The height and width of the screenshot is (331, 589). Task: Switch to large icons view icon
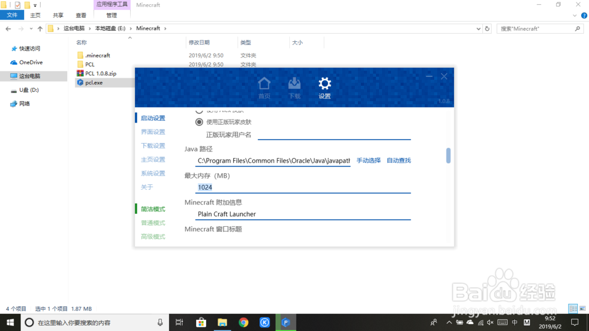(x=583, y=309)
